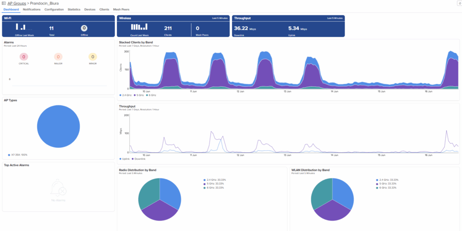Click the refresh icon in top-right corner
This screenshot has height=231, width=462.
point(458,3)
